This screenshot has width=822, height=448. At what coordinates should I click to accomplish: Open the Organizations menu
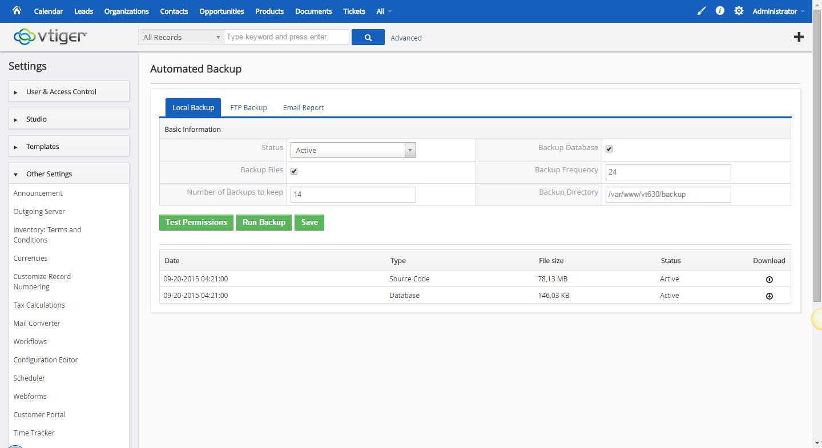coord(127,11)
